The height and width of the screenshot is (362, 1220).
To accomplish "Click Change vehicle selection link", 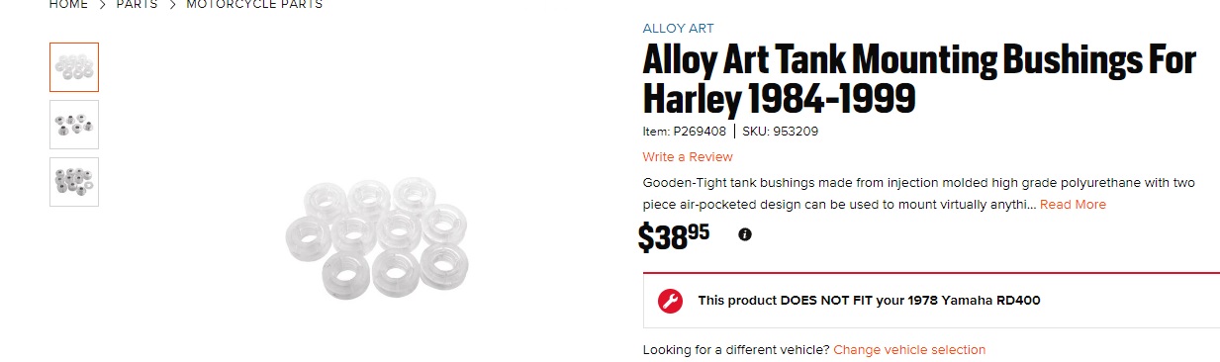I will 909,350.
